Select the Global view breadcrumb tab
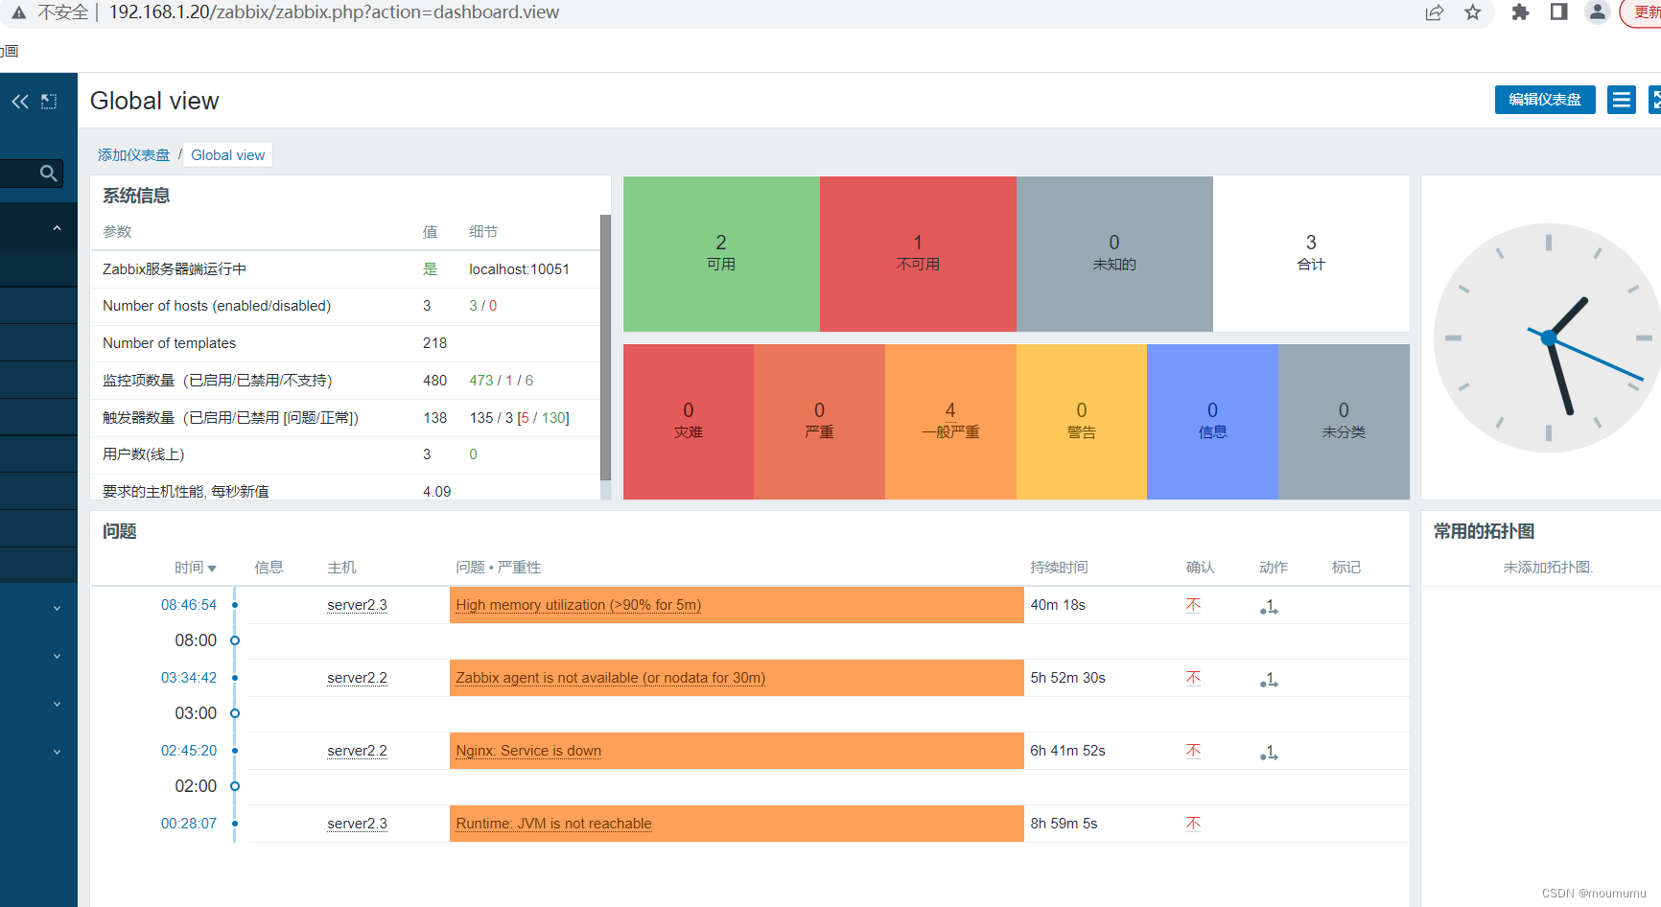The height and width of the screenshot is (907, 1661). point(227,155)
